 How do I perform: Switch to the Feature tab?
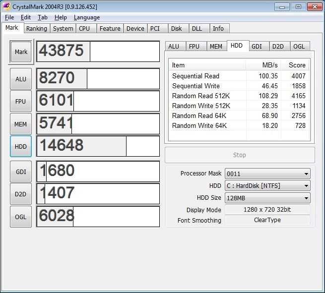pos(110,28)
